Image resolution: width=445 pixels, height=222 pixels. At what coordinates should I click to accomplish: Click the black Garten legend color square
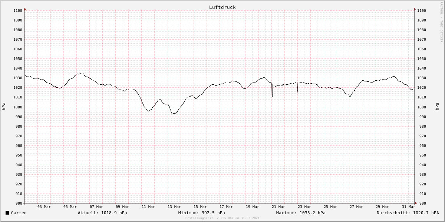(x=7, y=213)
